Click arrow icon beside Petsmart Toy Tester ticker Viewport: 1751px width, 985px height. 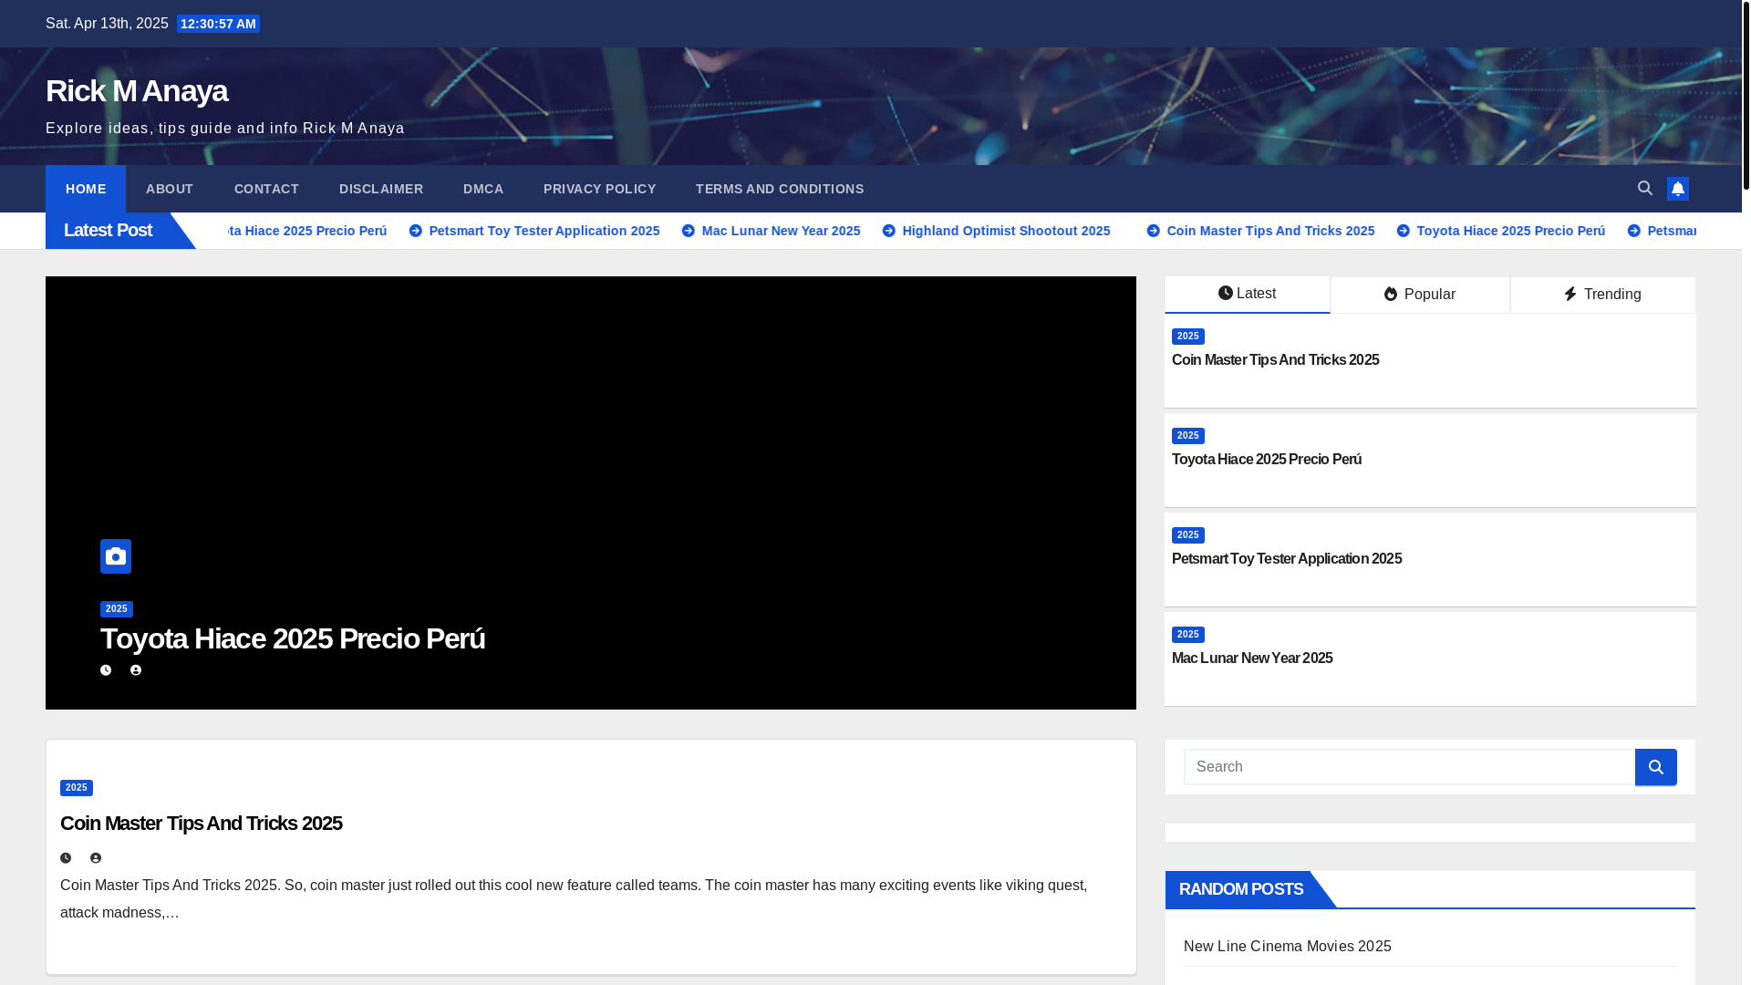[416, 231]
